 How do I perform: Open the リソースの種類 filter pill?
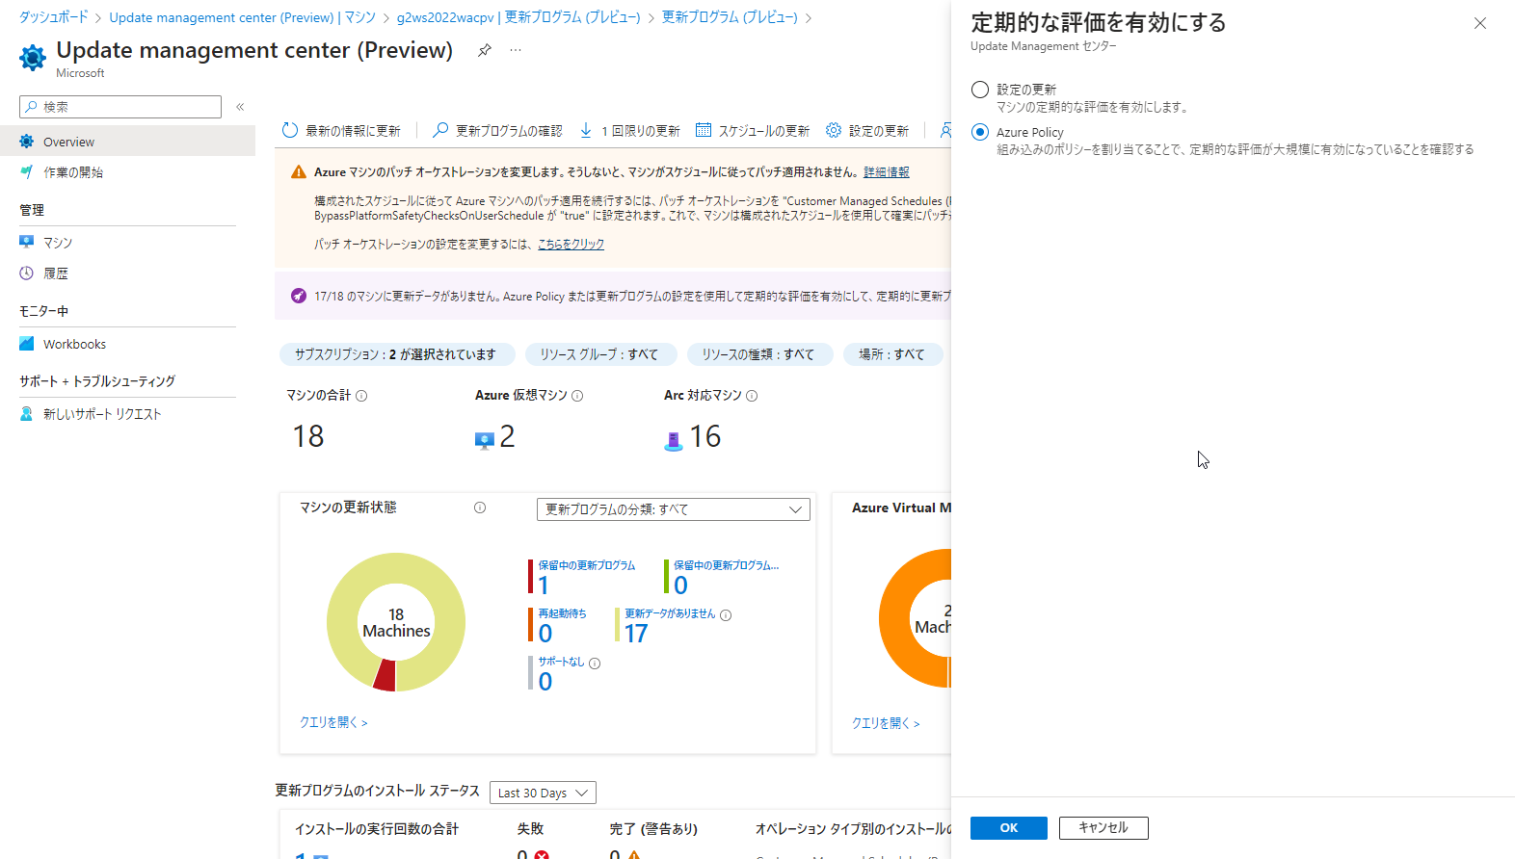(759, 354)
